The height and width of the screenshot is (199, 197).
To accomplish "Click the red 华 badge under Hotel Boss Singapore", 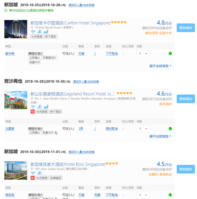I will click(x=33, y=178).
